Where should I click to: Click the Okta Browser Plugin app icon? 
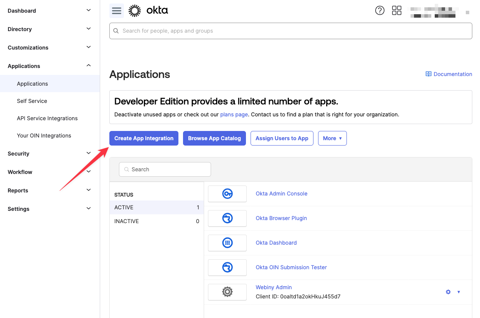(x=227, y=219)
